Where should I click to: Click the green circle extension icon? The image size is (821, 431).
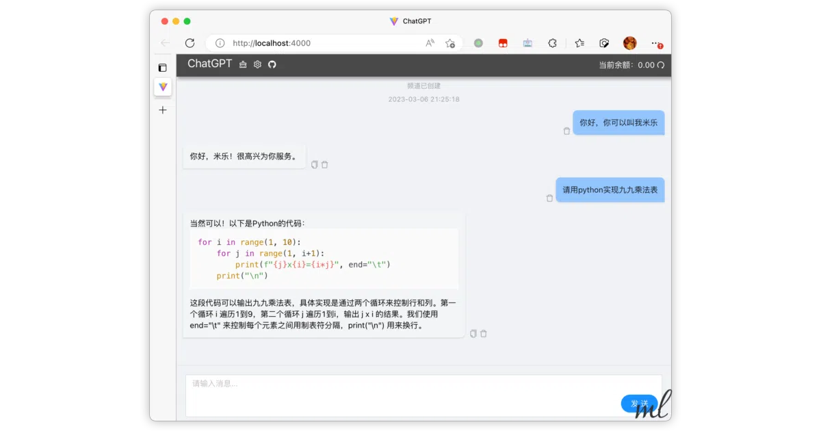point(478,42)
